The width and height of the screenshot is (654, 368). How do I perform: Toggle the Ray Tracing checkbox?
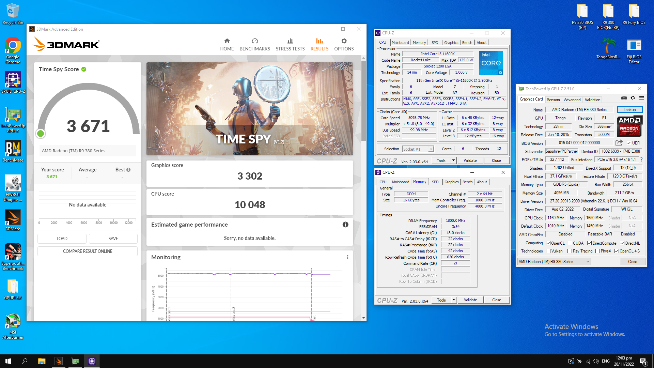click(x=570, y=251)
